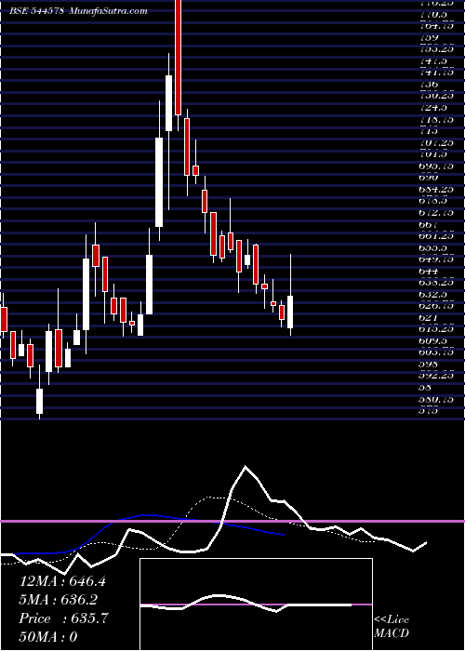Click the 690 price axis label
This screenshot has width=465, height=651.
pyautogui.click(x=429, y=178)
